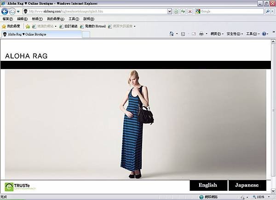
Task: Expand Print options dropdown arrow
Action: click(x=207, y=34)
